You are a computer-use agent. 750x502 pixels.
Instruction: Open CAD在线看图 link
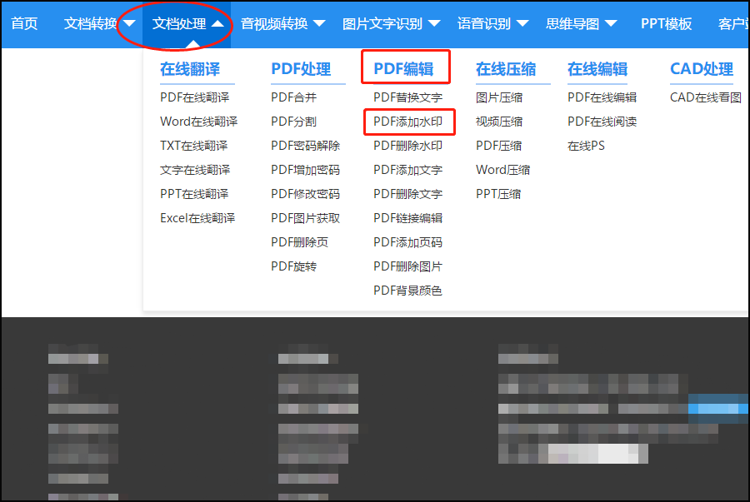[706, 97]
